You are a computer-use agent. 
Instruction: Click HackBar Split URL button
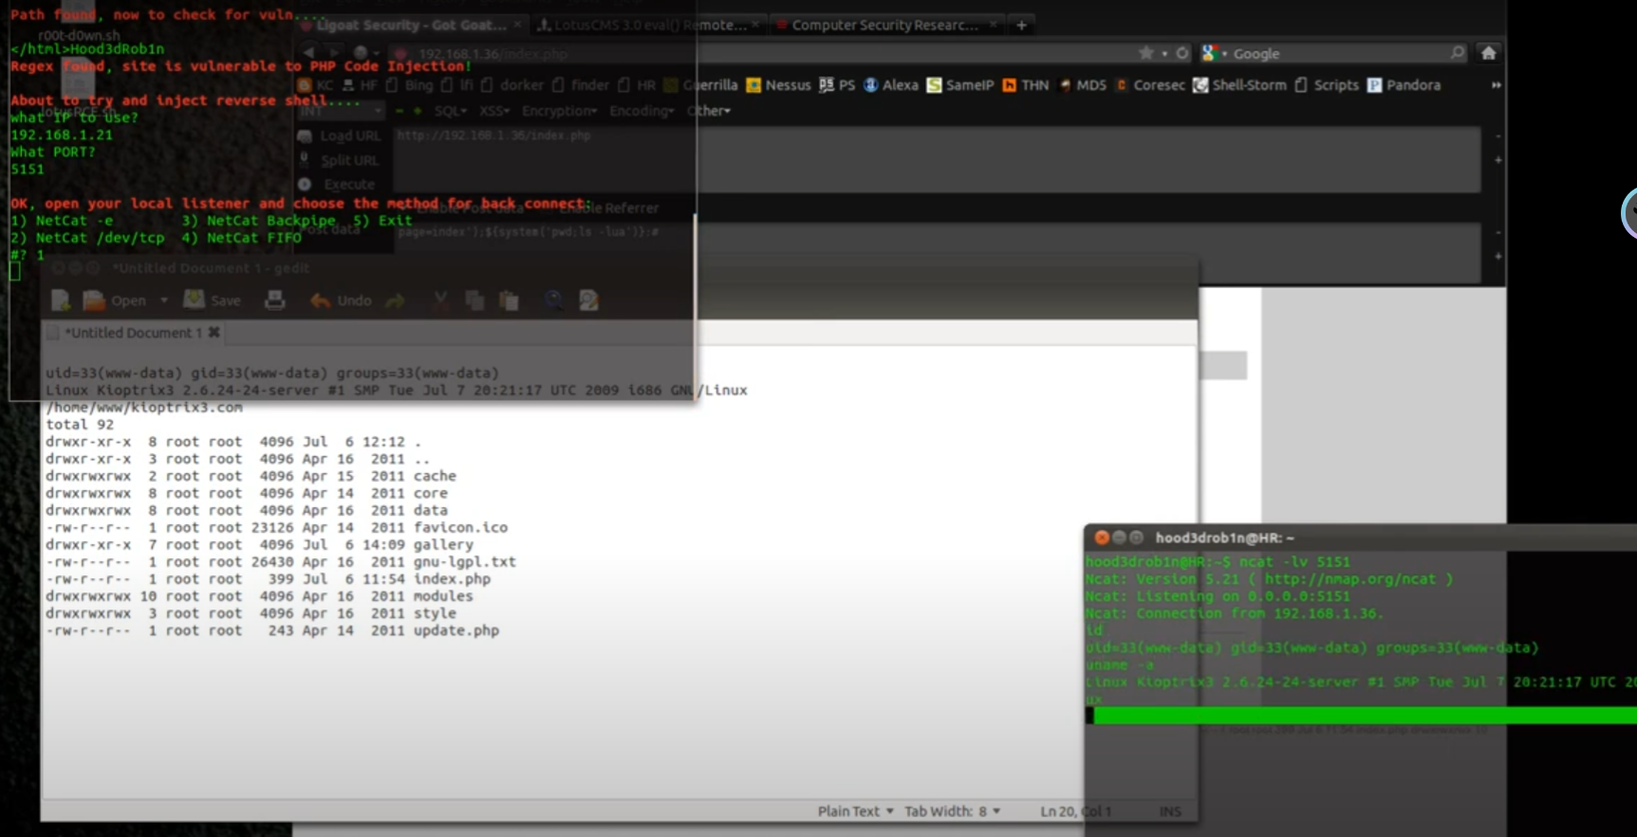pos(340,160)
